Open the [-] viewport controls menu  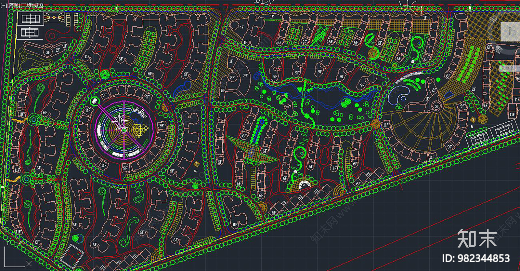pos(3,6)
